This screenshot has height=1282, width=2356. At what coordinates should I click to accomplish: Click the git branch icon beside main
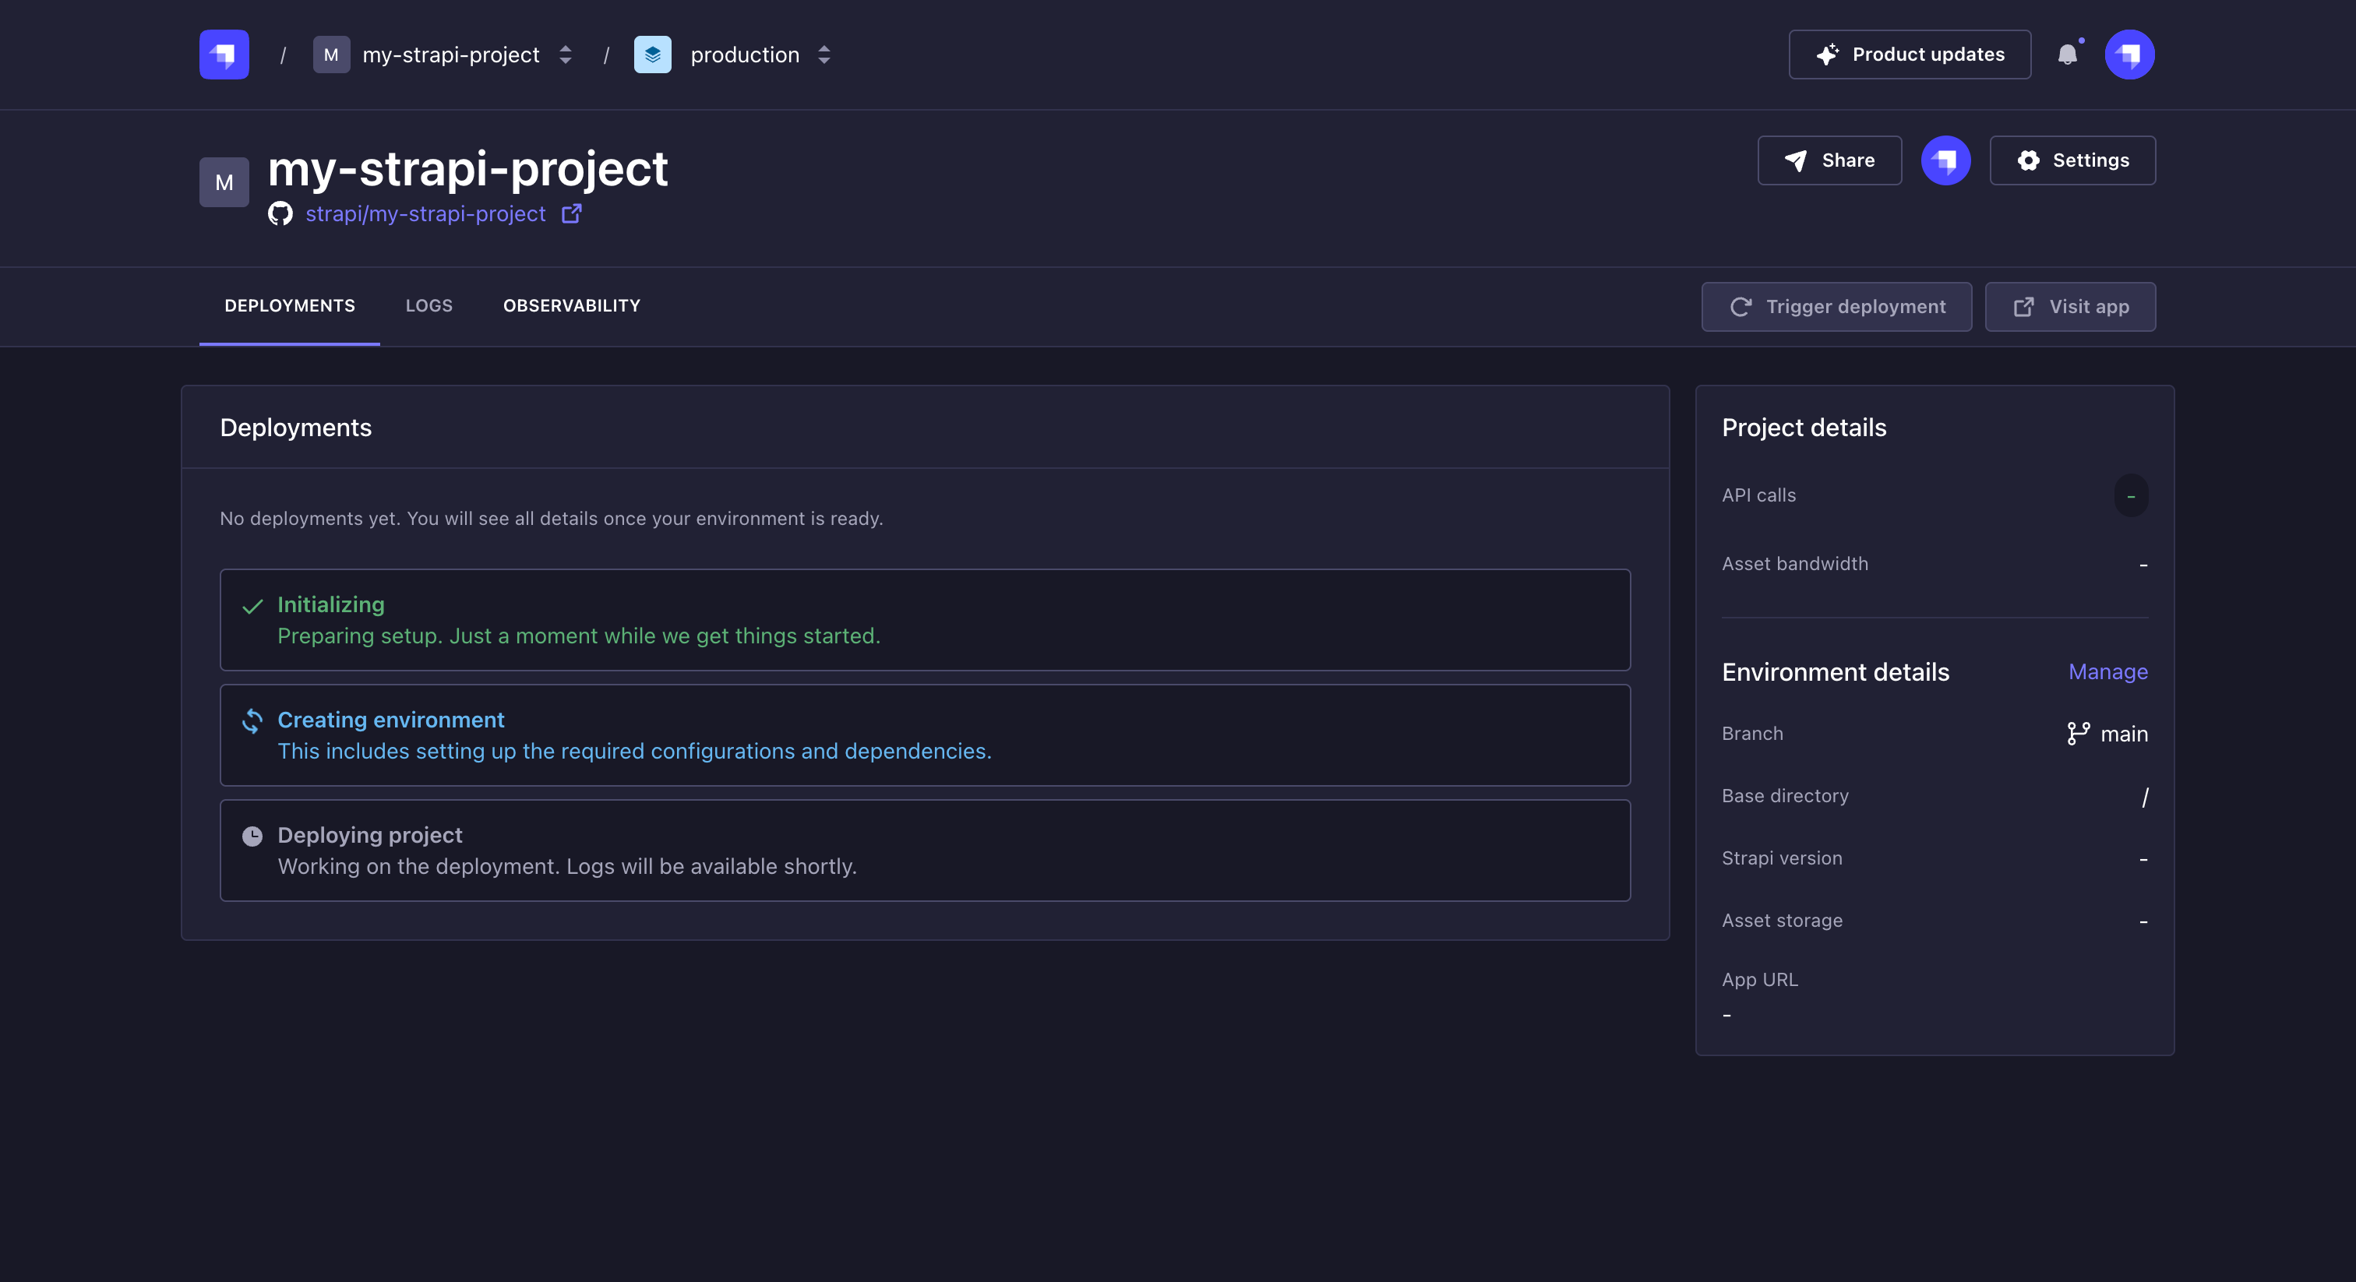2078,734
